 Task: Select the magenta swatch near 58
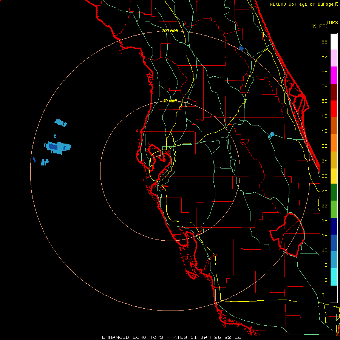tap(334, 75)
